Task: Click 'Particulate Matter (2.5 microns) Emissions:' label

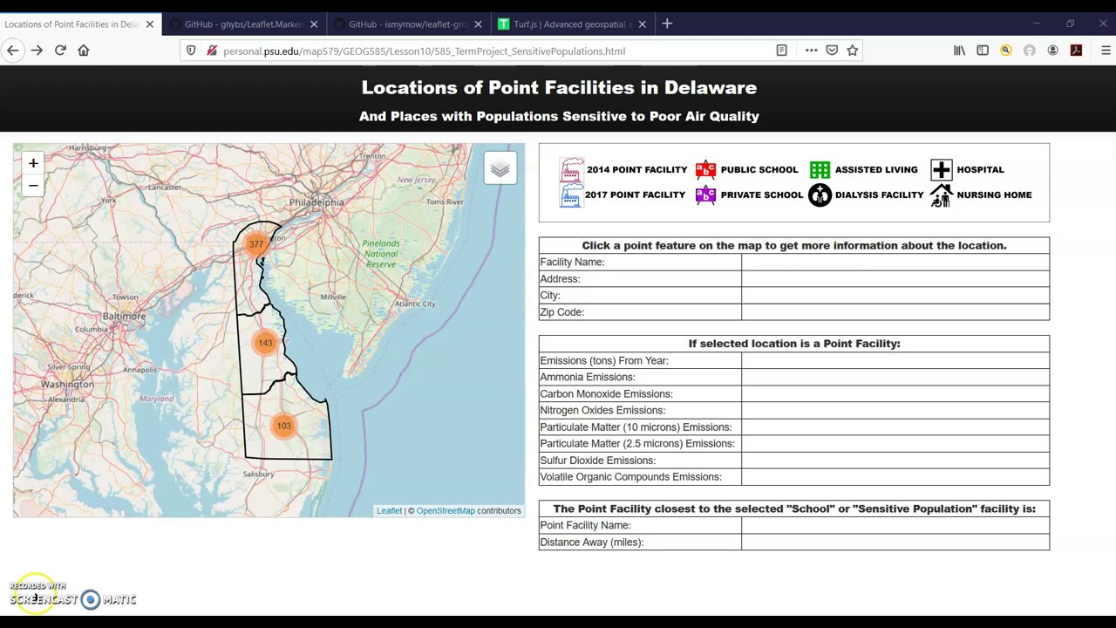Action: [x=637, y=443]
